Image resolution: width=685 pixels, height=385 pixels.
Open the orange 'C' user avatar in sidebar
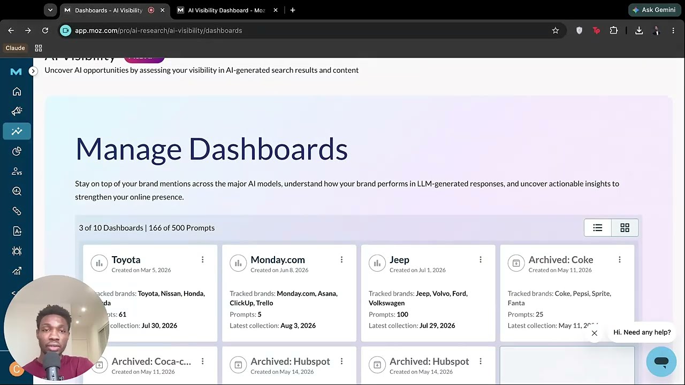17,369
